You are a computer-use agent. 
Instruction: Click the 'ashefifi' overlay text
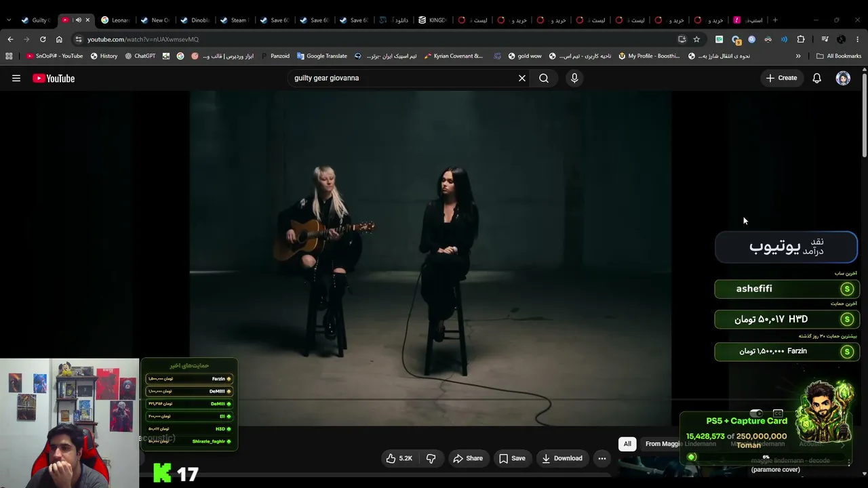(754, 289)
